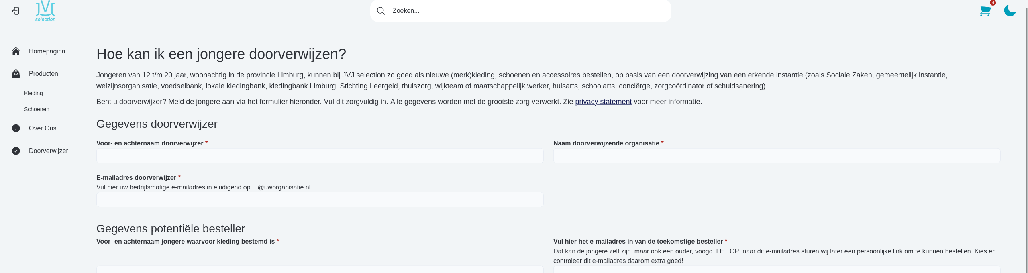Focus the Zoeken search field
The height and width of the screenshot is (273, 1028).
point(520,11)
